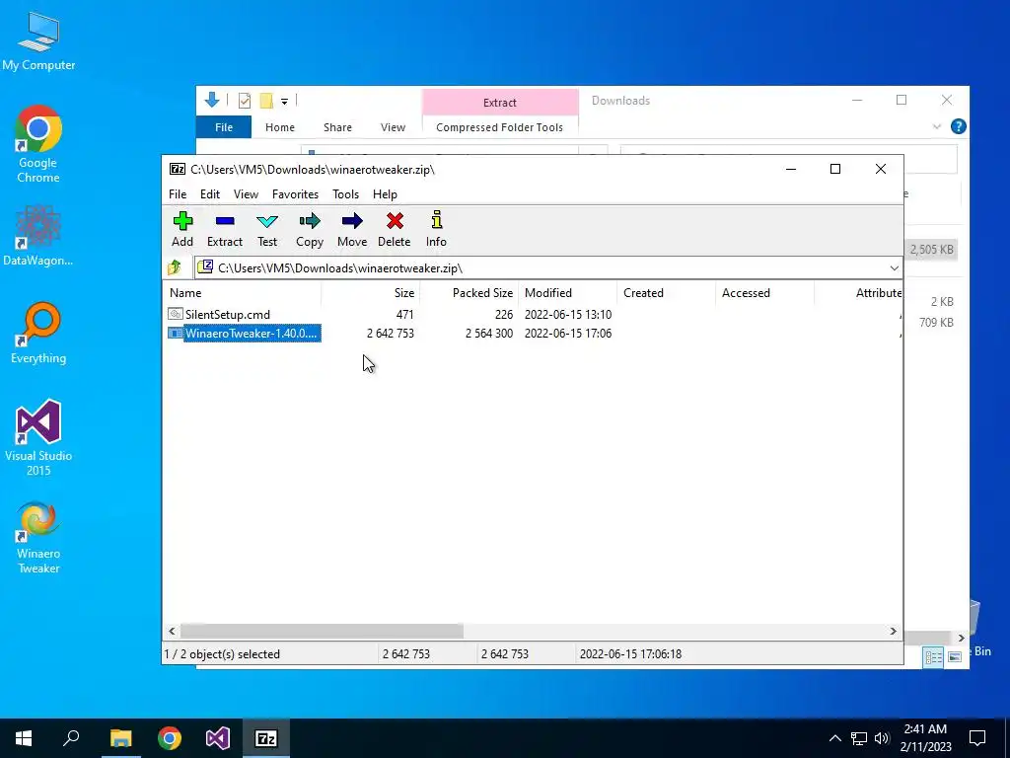Viewport: 1010px width, 758px height.
Task: Open My Computer desktop icon
Action: 38,41
